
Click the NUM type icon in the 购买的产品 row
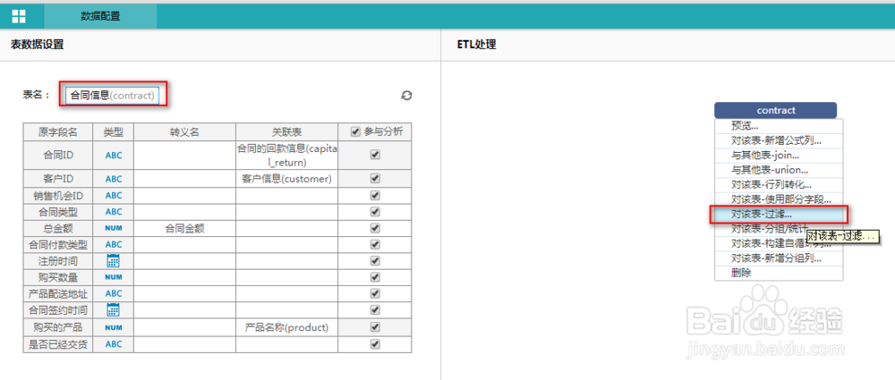[114, 327]
